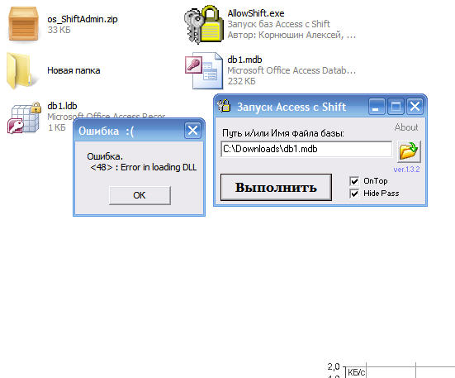Toggle the Hide Pass checkbox
This screenshot has height=378, width=455.
(x=354, y=194)
